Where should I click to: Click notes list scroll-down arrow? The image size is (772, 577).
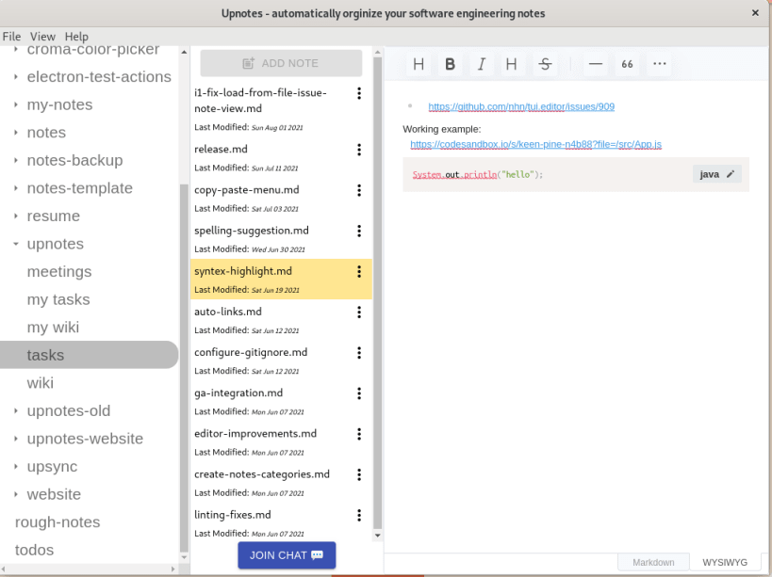[x=378, y=536]
